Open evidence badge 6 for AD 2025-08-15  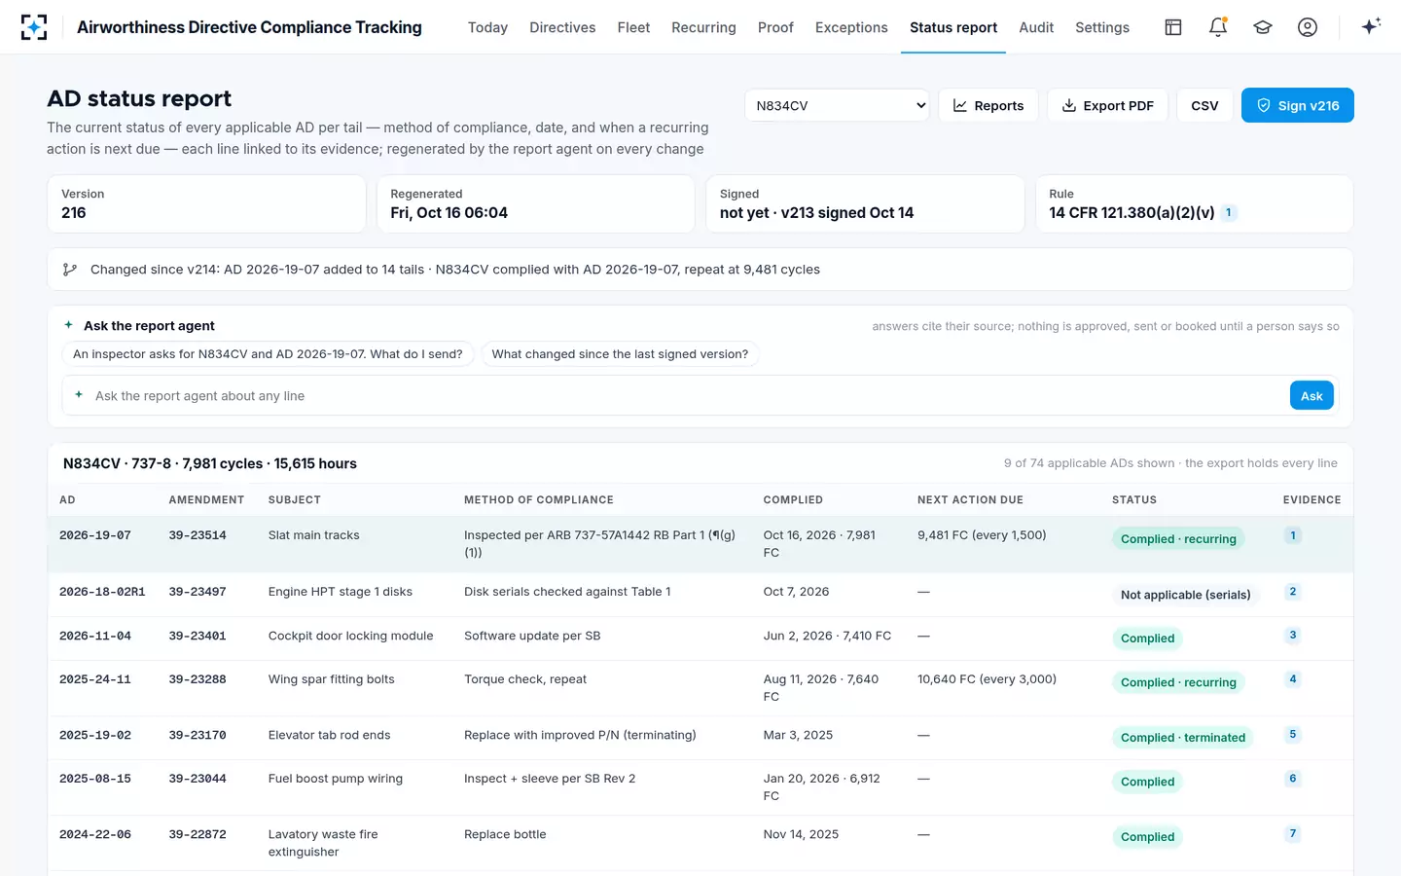click(x=1293, y=778)
